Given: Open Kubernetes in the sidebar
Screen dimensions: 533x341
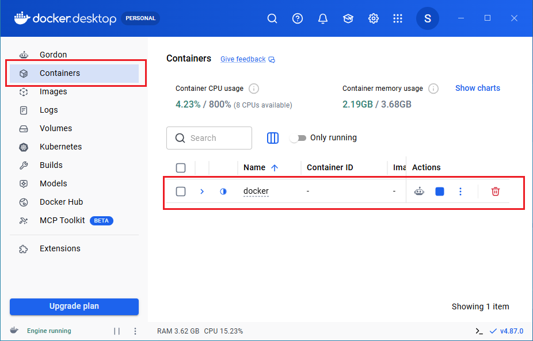Looking at the screenshot, I should point(74,147).
